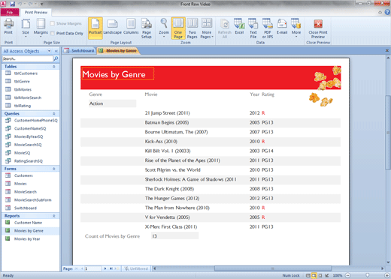Select Two Pages view
The height and width of the screenshot is (279, 391).
[x=192, y=28]
